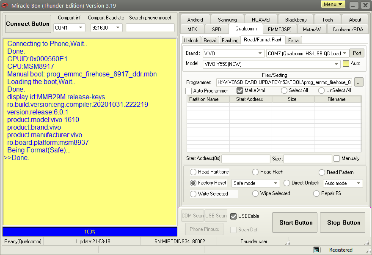Enable the Auto Programmer checkbox
372x255 pixels.
(x=189, y=91)
